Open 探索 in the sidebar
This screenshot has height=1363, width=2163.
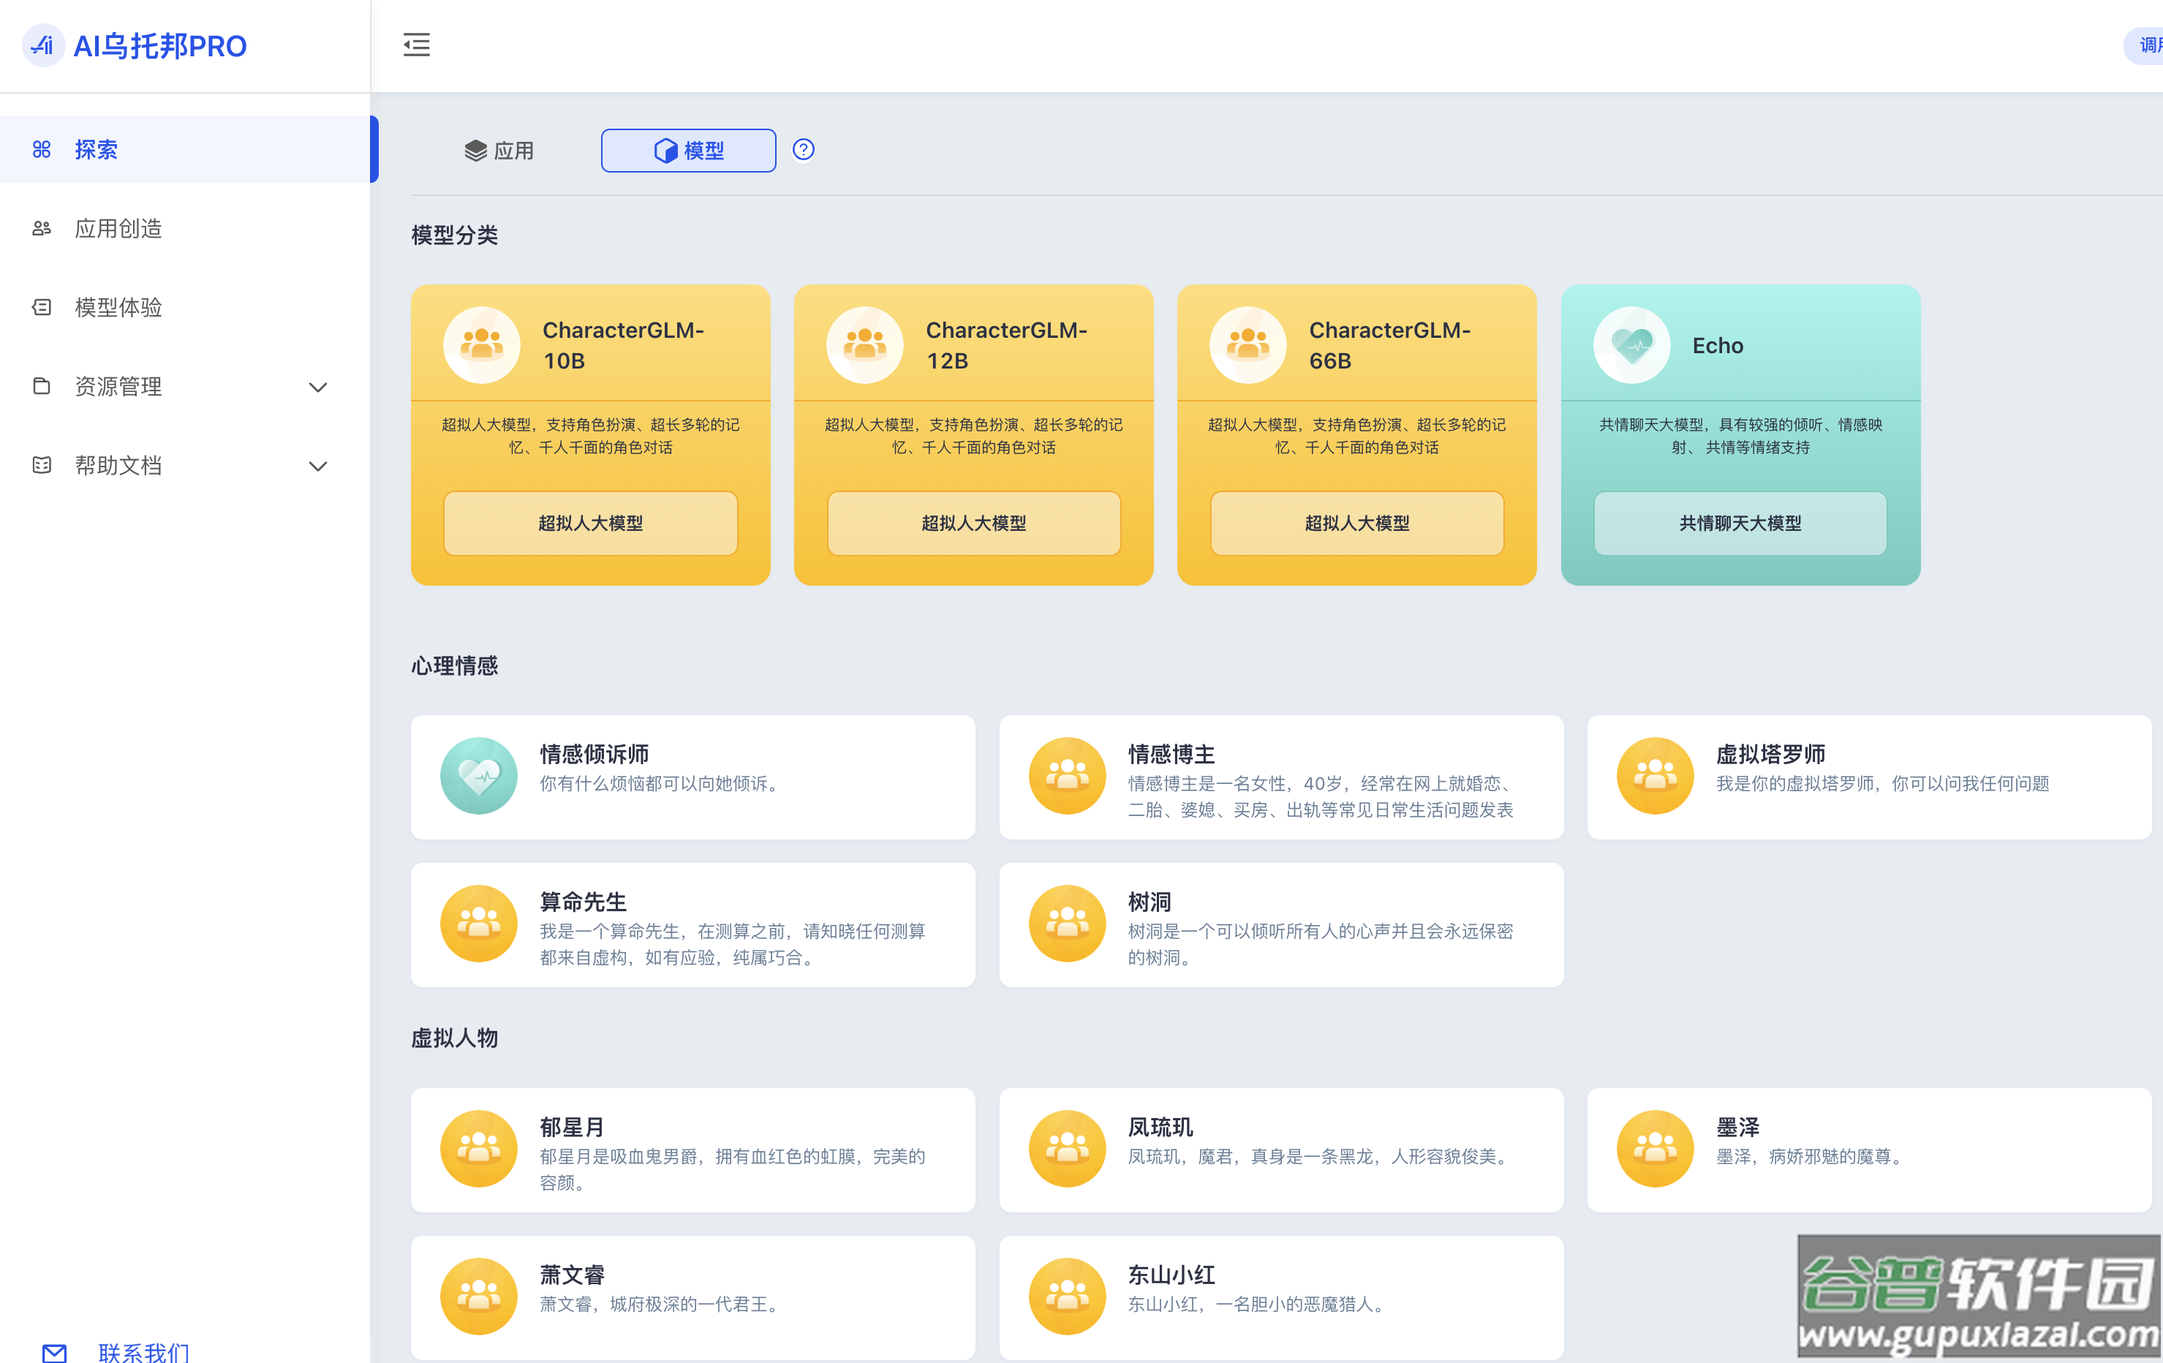coord(96,149)
